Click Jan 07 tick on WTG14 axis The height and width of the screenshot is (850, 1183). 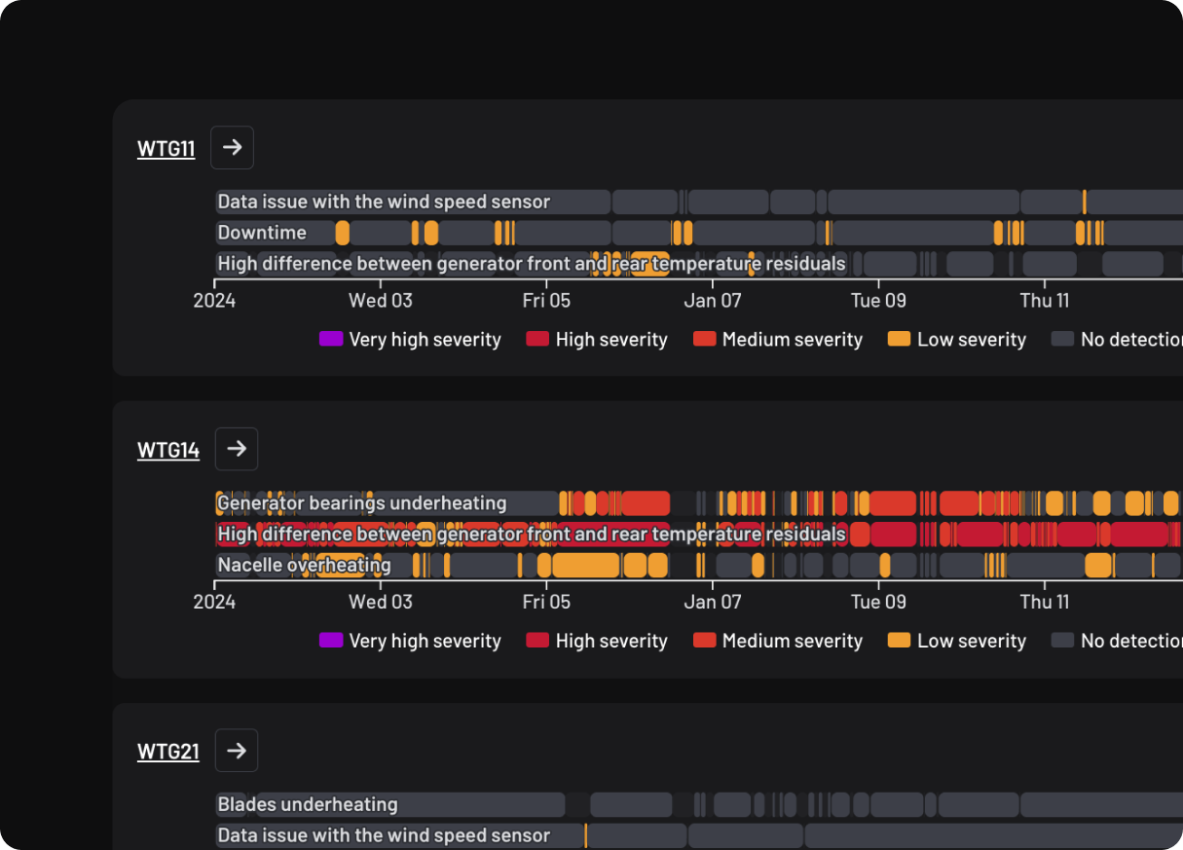click(713, 602)
